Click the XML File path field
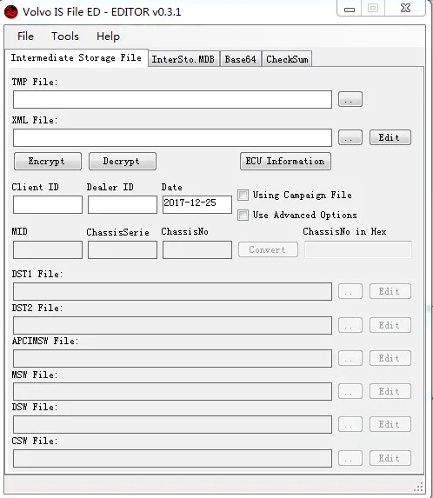The width and height of the screenshot is (433, 498). pos(172,137)
